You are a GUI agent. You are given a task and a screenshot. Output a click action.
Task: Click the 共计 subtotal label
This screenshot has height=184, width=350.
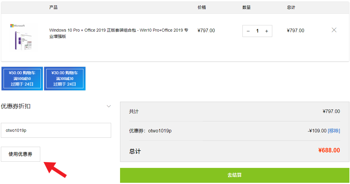point(134,112)
